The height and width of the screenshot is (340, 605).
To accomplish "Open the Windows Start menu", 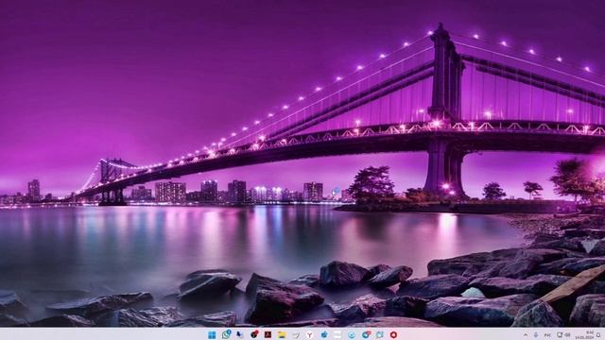I will (212, 334).
